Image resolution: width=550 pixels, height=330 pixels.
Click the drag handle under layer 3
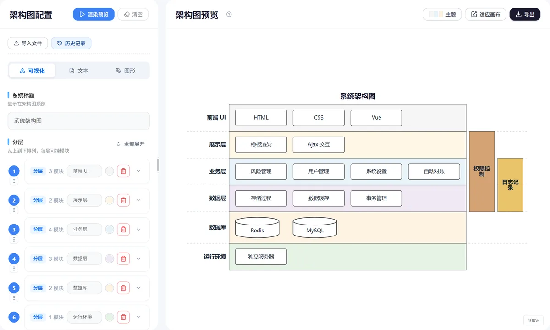14,239
